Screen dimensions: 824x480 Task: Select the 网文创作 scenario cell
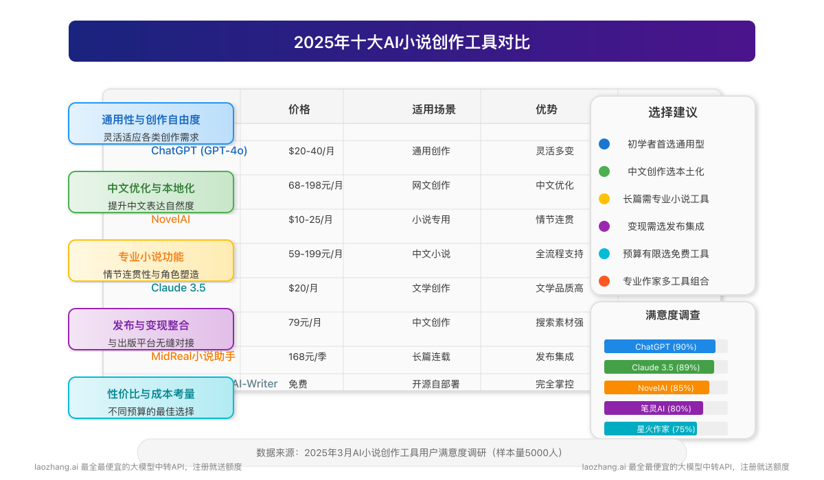pos(431,185)
